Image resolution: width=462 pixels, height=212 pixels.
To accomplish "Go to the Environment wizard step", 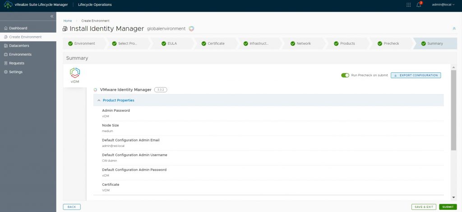I will (x=83, y=43).
